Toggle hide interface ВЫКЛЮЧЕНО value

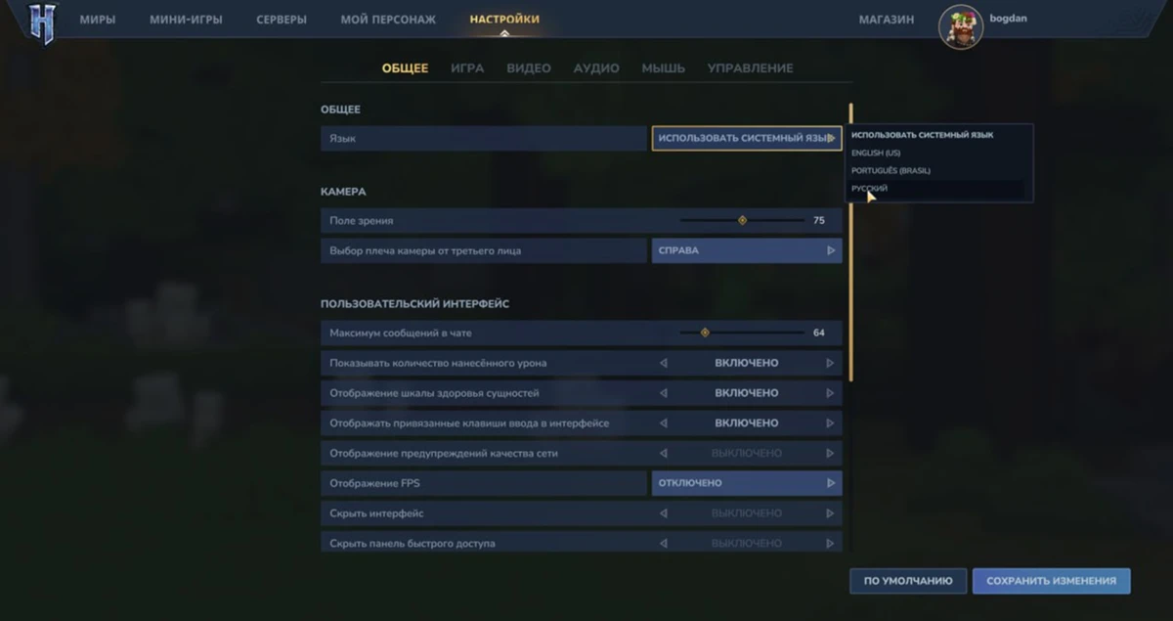[x=746, y=513]
